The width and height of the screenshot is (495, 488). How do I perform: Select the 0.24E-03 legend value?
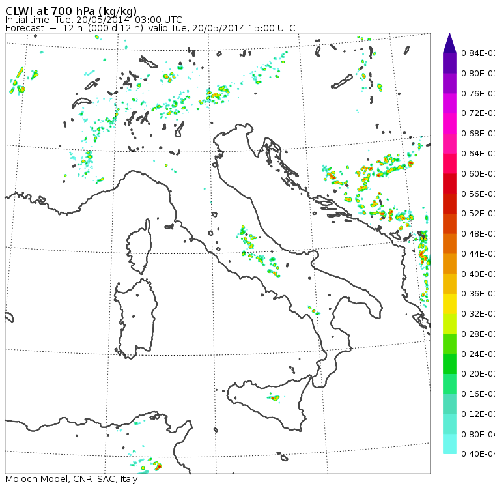(x=478, y=354)
